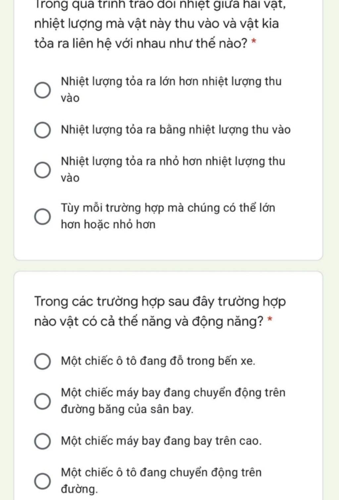Pick radio 'Tùy mỗi trường hợp' option
339x500 pixels.
coord(43,217)
